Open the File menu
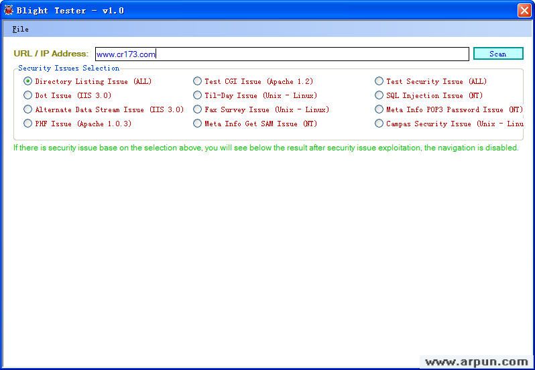535x370 pixels. click(x=21, y=29)
